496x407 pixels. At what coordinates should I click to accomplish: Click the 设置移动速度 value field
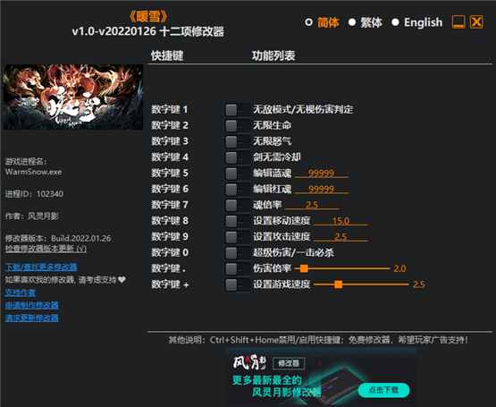340,221
